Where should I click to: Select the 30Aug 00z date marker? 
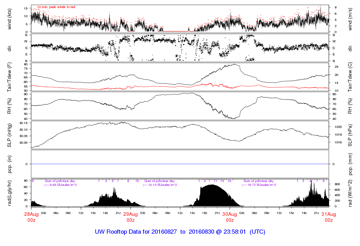[230, 217]
